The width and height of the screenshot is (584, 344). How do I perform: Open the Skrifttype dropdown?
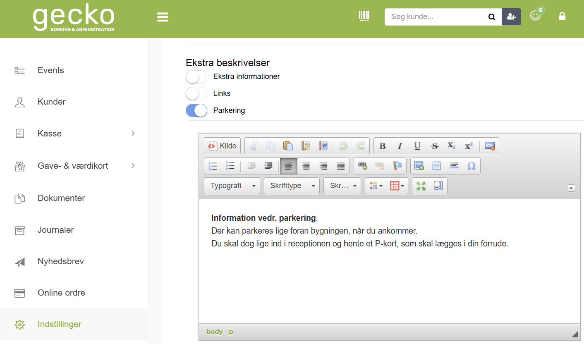point(292,186)
